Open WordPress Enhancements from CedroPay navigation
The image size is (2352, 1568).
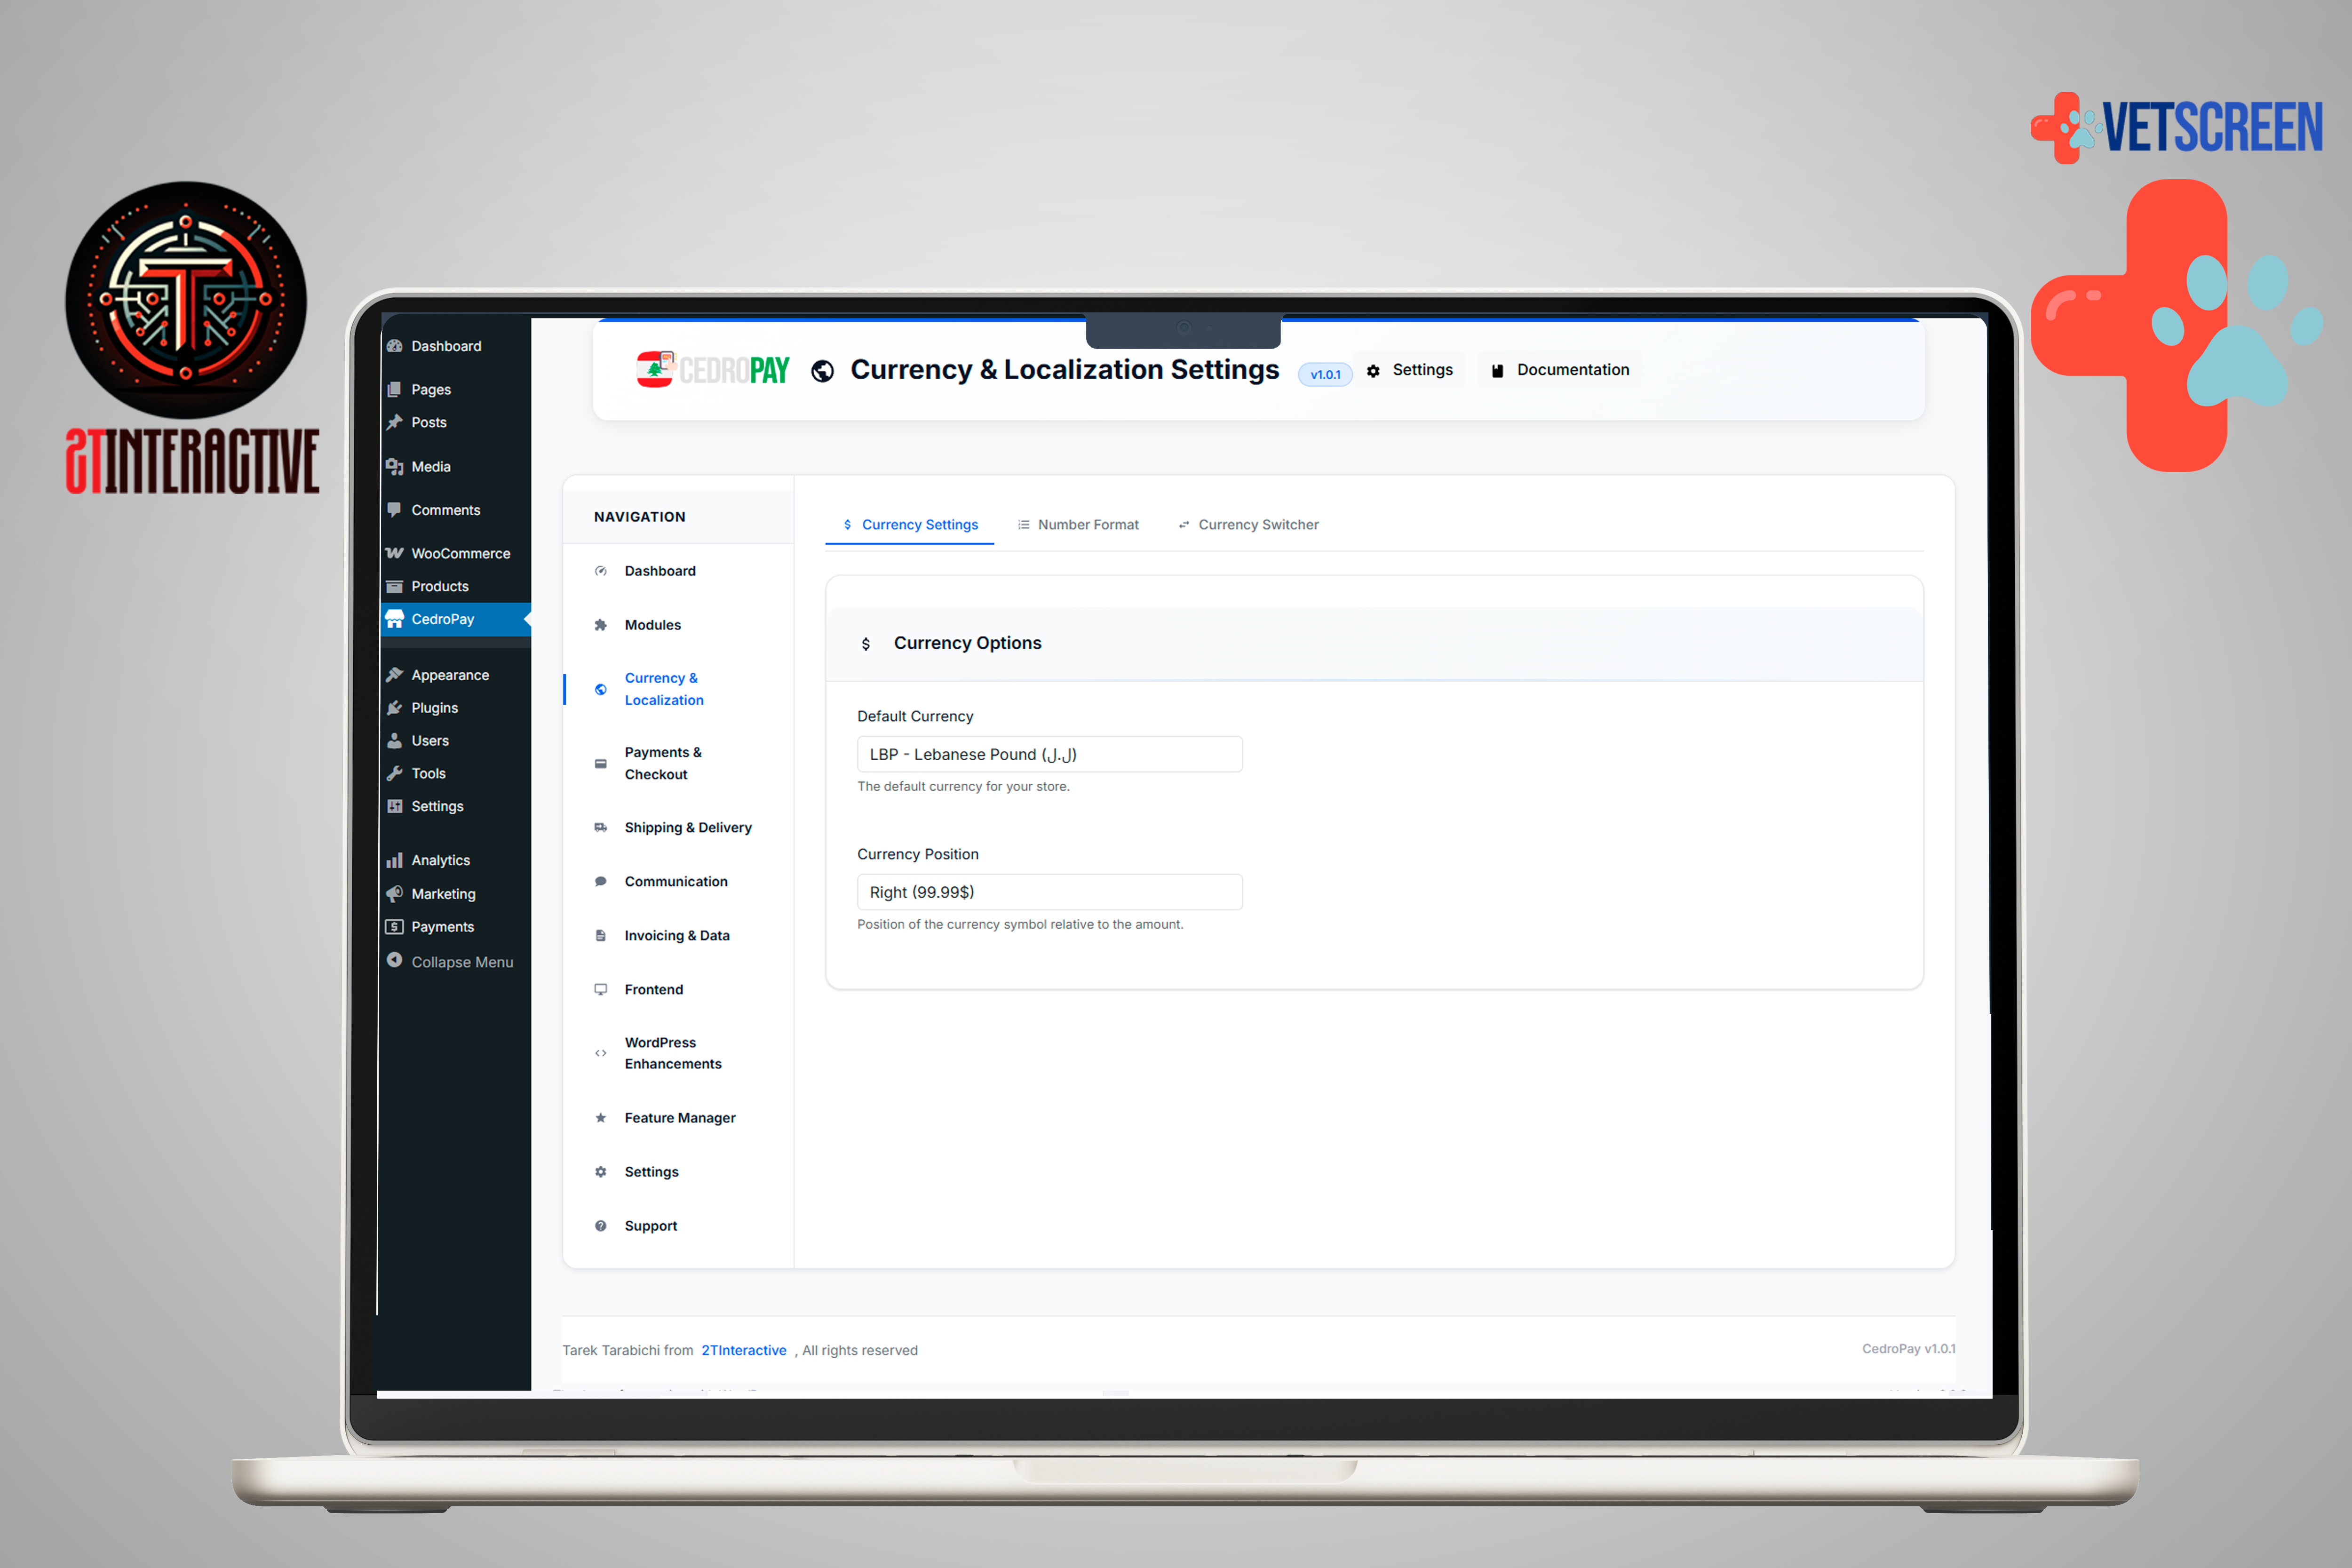pyautogui.click(x=672, y=1052)
